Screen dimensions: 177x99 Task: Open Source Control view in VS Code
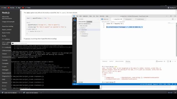point(74,29)
